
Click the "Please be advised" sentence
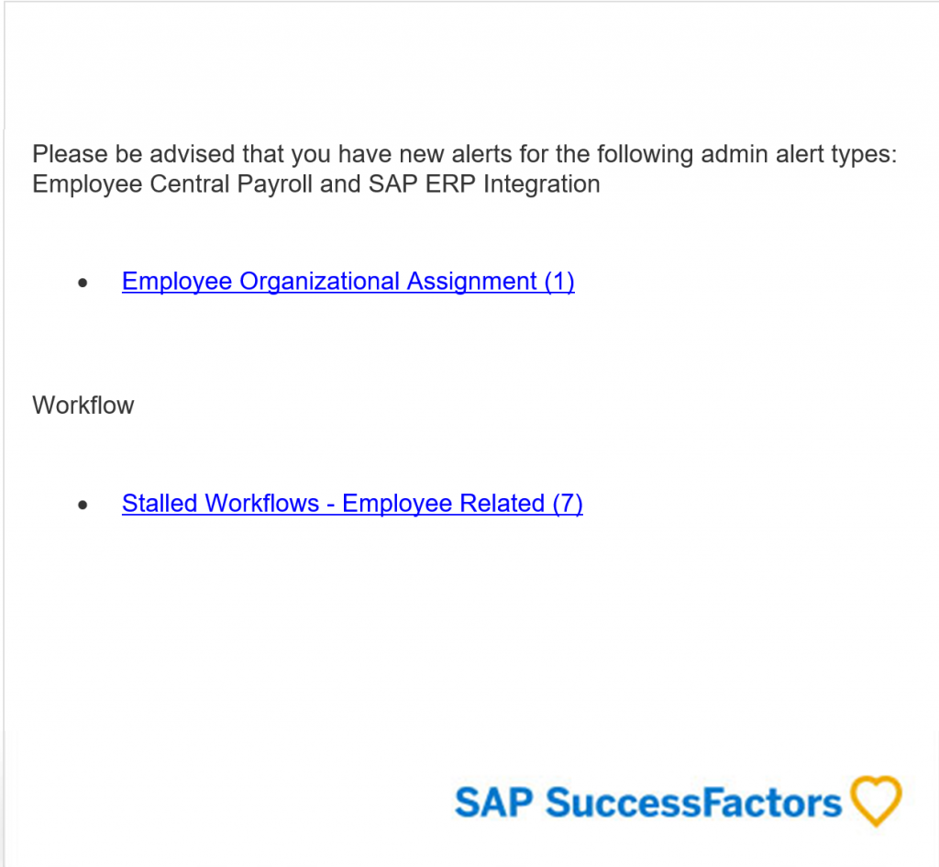point(465,154)
